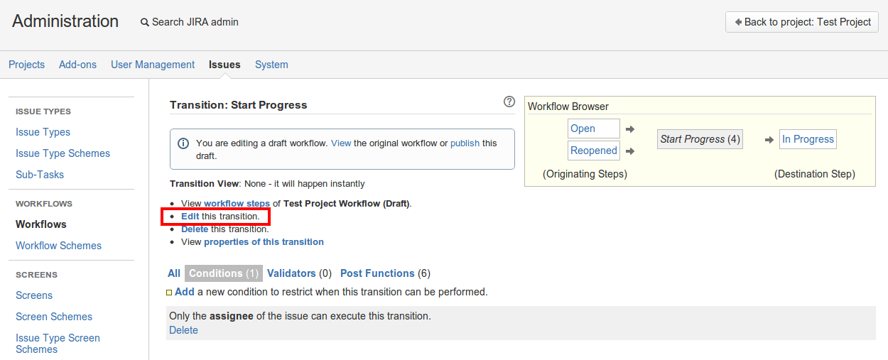Viewport: 888px width, 360px height.
Task: Click the help question mark icon
Action: (509, 102)
